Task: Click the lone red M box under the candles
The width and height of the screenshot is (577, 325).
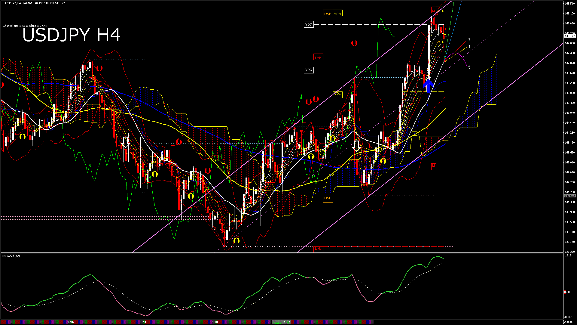Action: tap(433, 166)
